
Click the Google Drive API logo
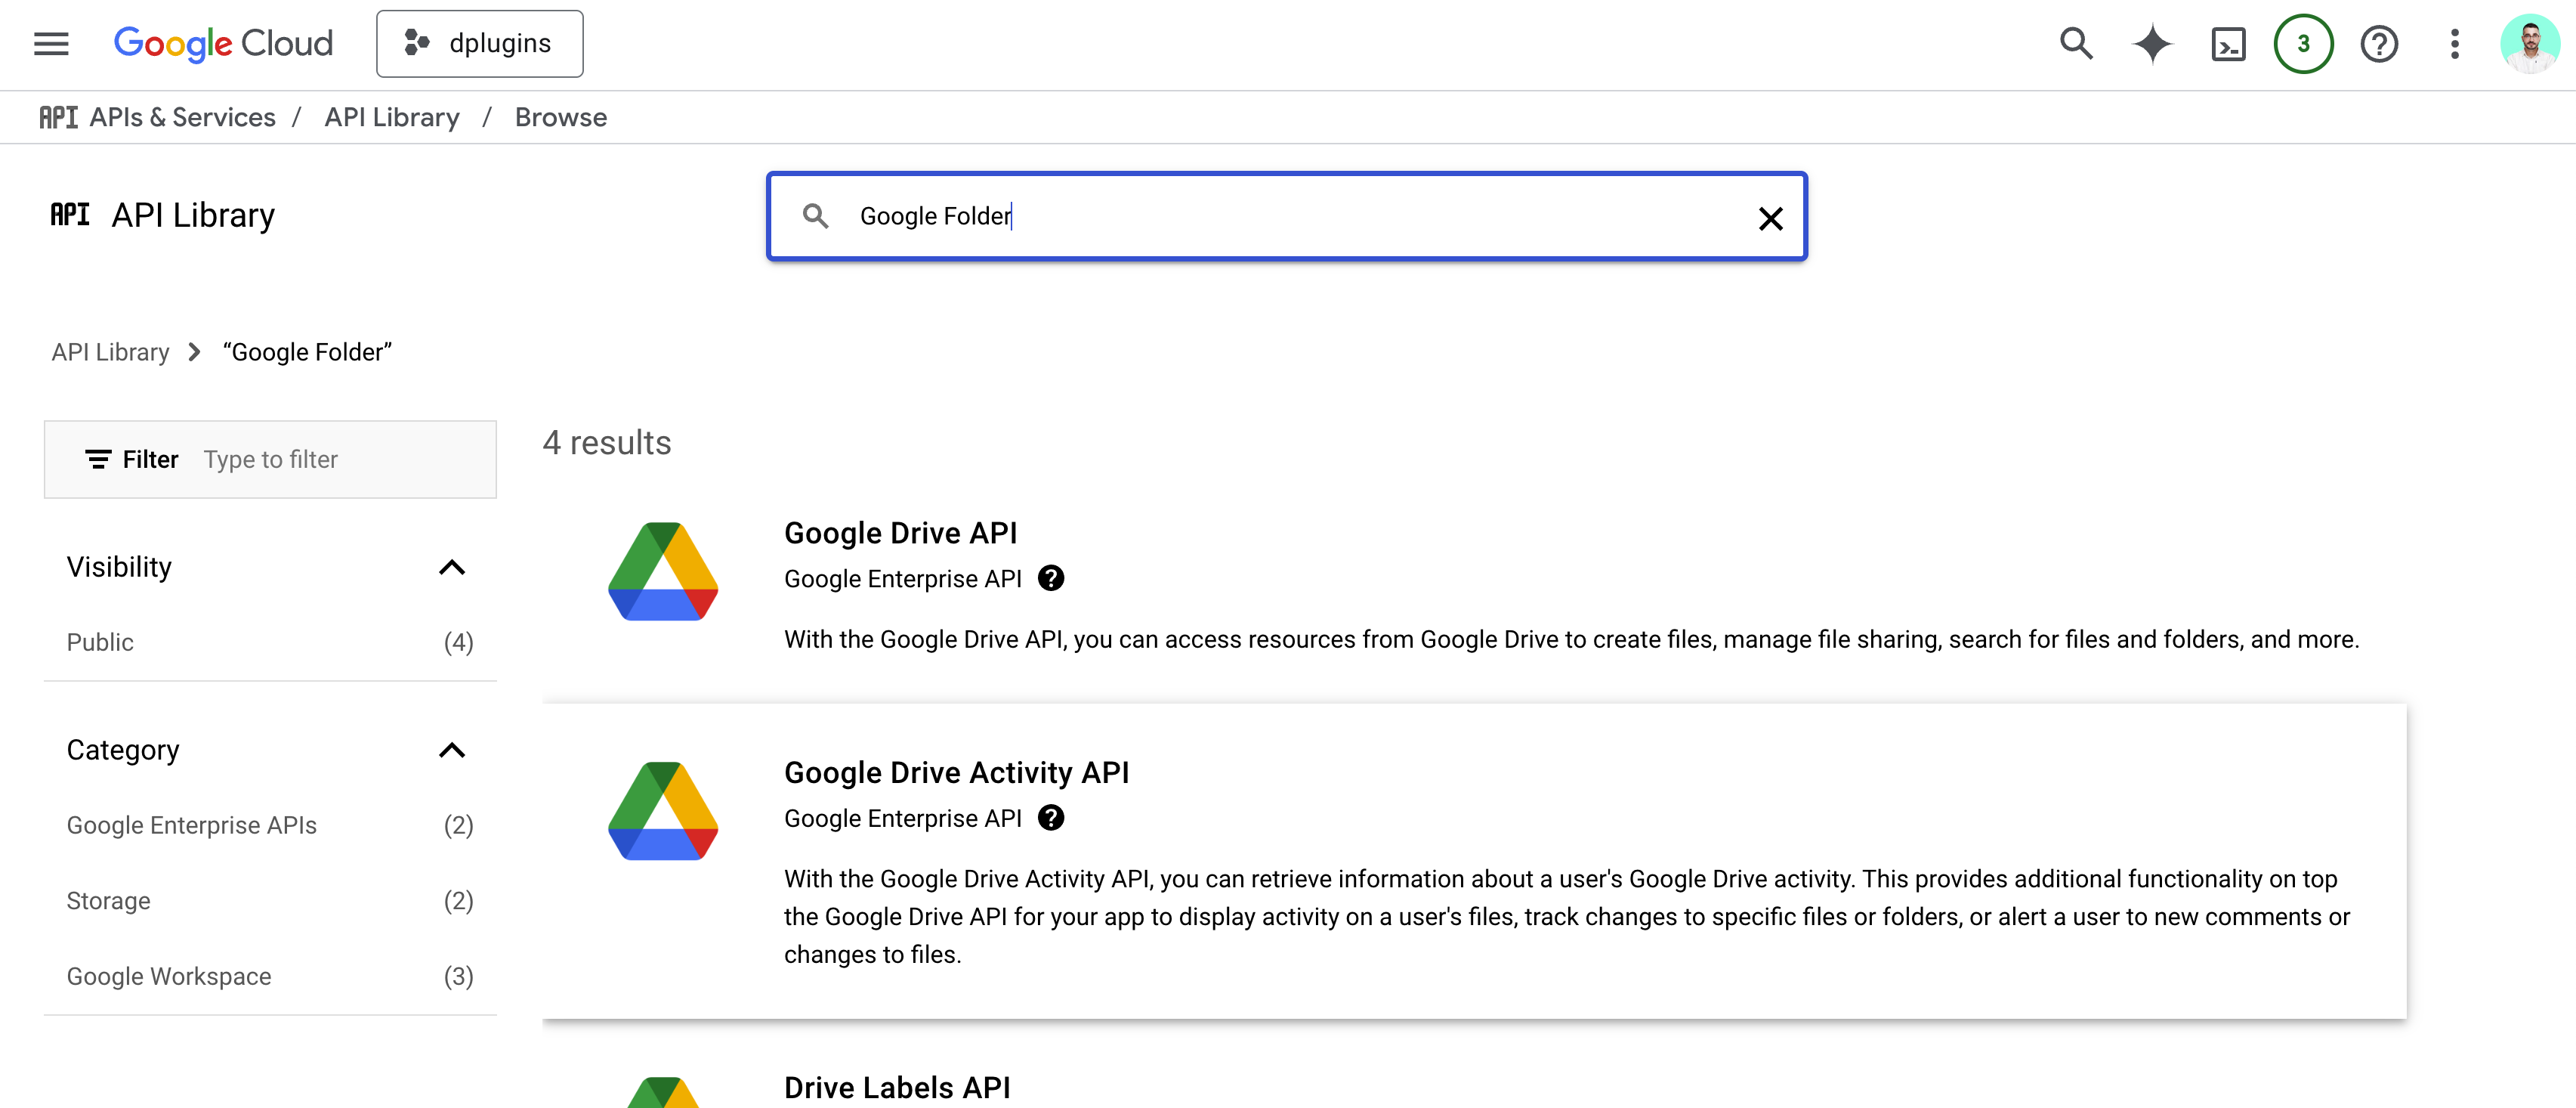[x=663, y=571]
